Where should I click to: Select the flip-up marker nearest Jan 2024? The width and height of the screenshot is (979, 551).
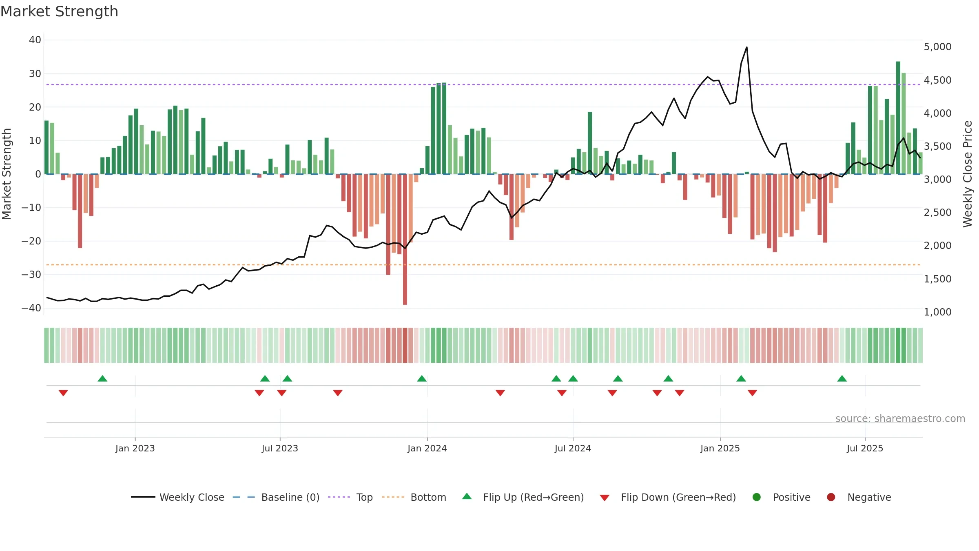coord(422,378)
